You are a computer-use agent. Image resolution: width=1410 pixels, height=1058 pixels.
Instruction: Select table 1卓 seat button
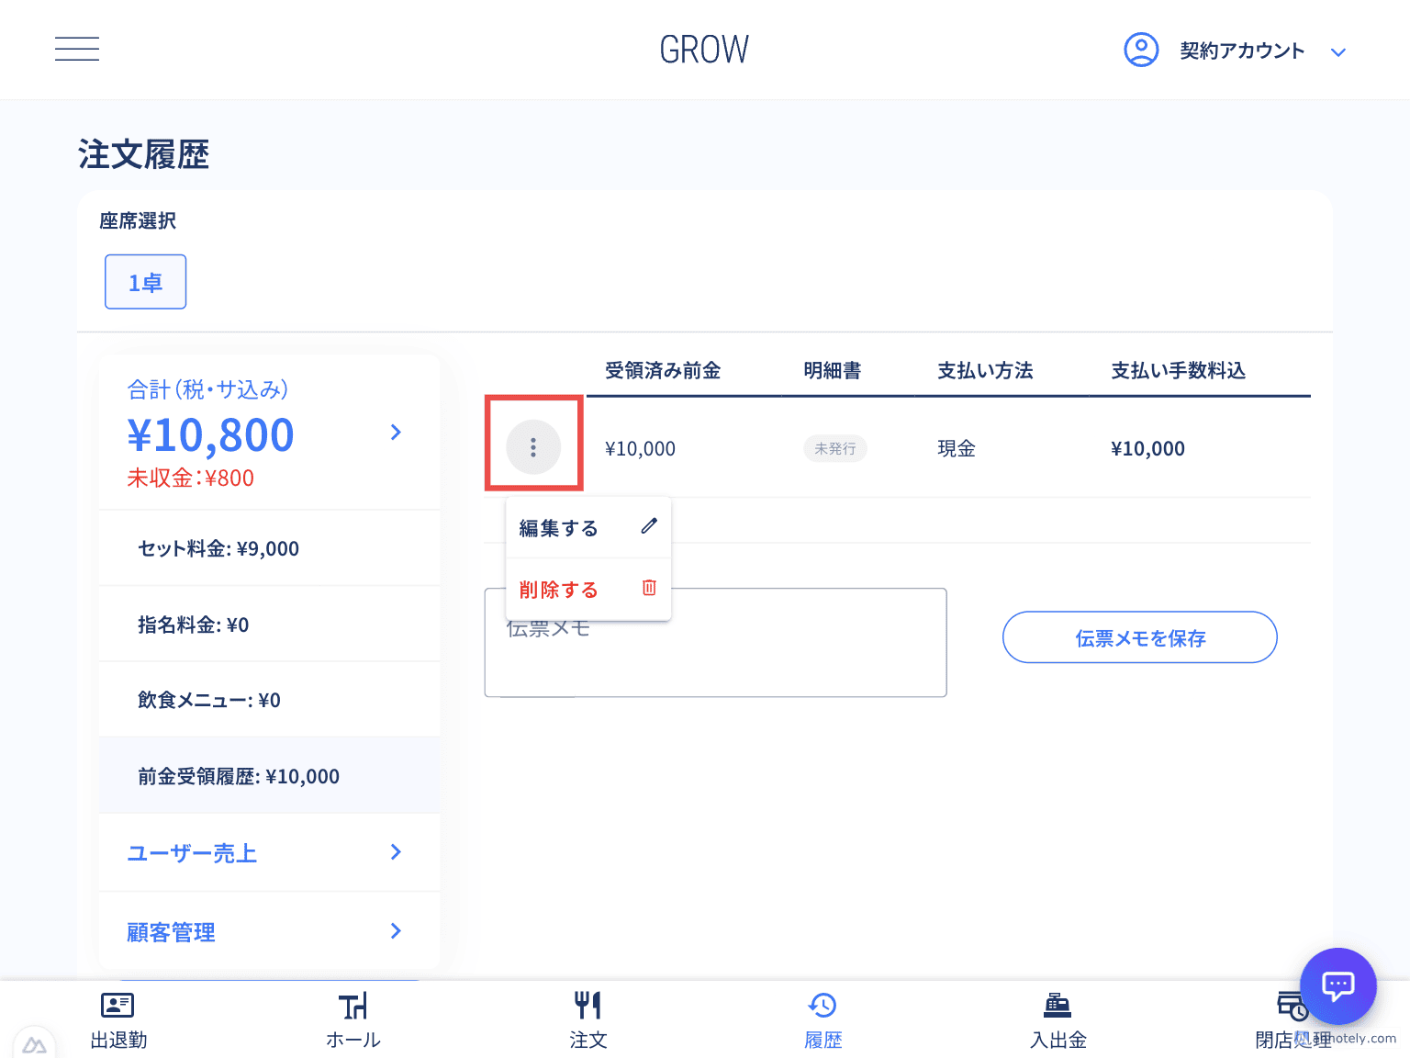pos(145,282)
